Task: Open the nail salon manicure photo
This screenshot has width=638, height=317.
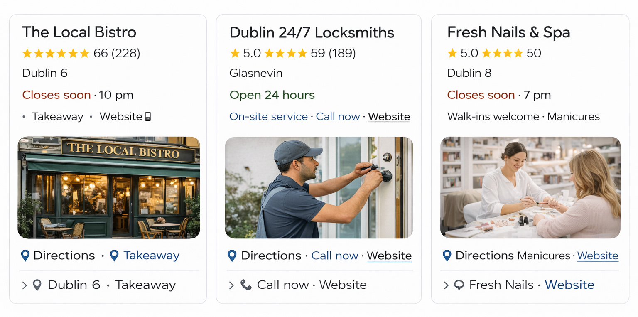Action: (x=530, y=187)
